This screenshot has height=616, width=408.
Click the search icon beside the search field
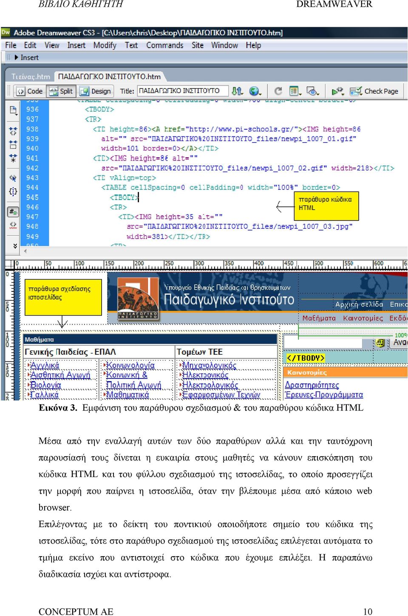point(380,342)
